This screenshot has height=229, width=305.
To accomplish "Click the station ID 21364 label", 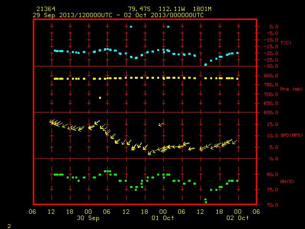I will coord(46,9).
